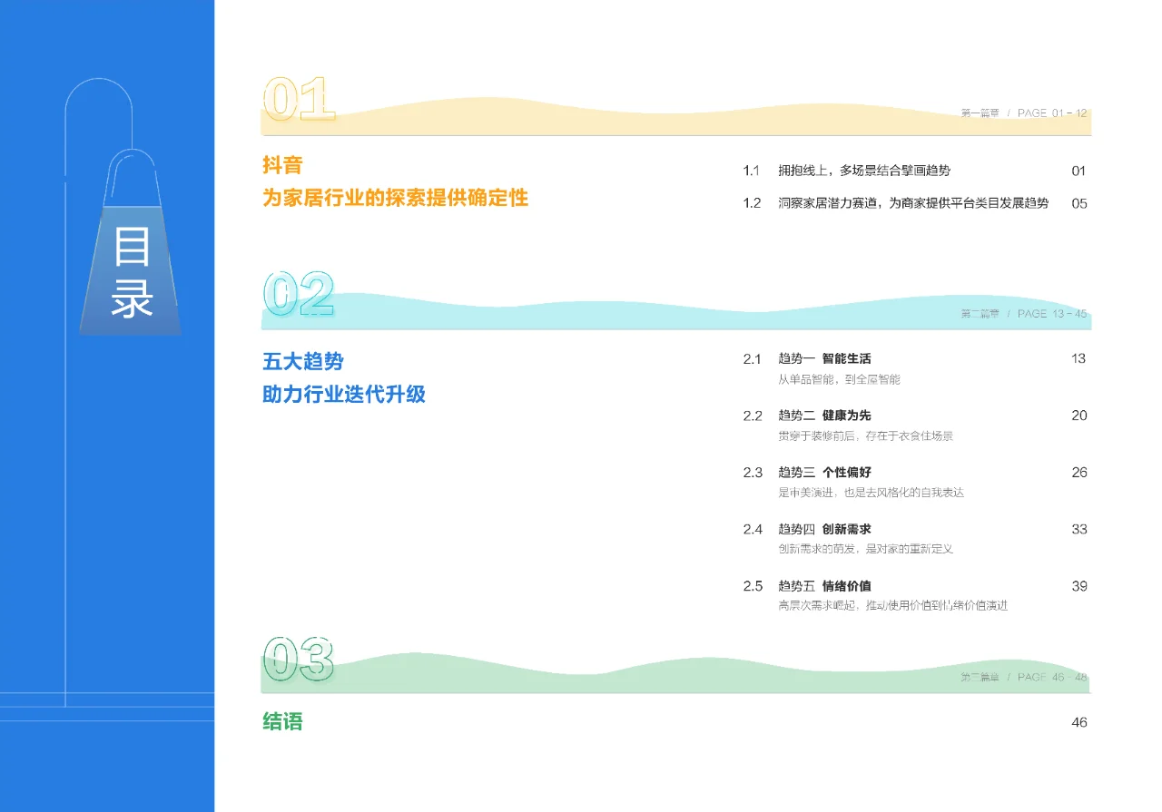Select the entry "趋势二 健康为先"
The image size is (1162, 812).
pos(824,416)
